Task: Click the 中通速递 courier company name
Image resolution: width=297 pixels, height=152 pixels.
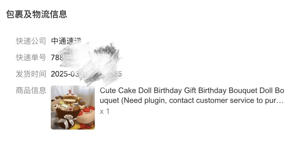Action: 66,41
